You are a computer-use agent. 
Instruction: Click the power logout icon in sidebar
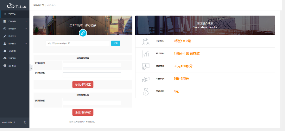pos(25,122)
